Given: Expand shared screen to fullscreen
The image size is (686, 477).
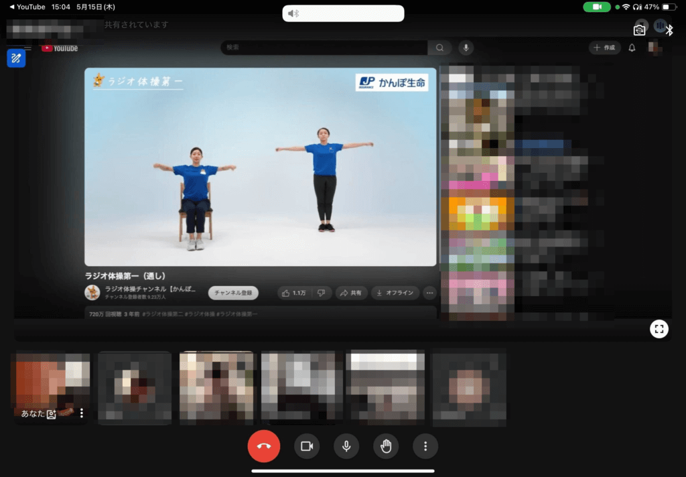Looking at the screenshot, I should (659, 328).
